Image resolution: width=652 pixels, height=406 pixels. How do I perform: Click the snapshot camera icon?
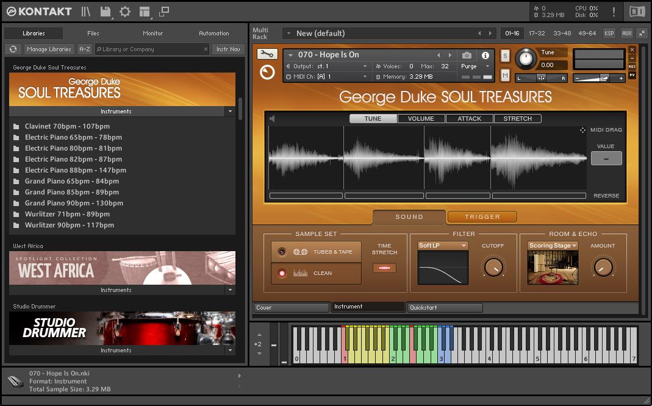467,55
